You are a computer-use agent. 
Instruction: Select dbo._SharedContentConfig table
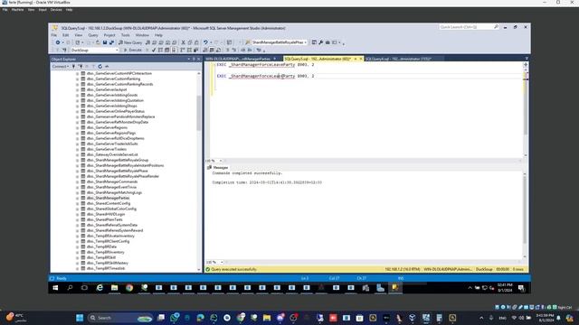coord(109,203)
